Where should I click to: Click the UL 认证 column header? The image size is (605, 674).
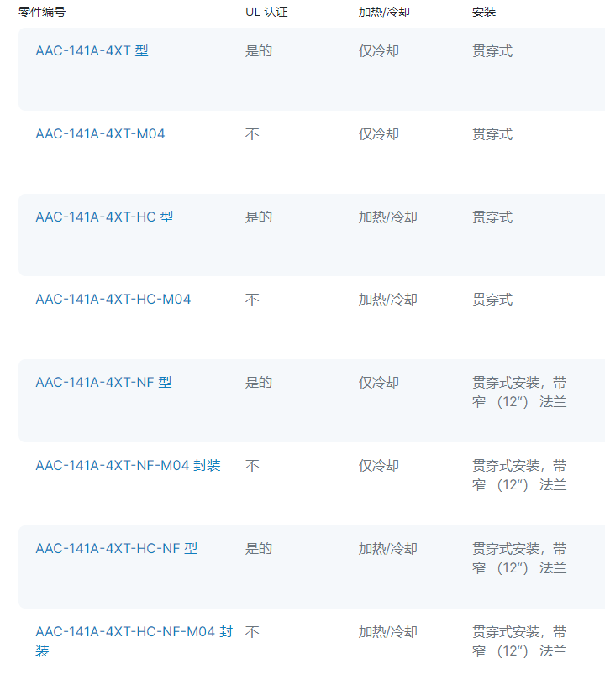(266, 12)
